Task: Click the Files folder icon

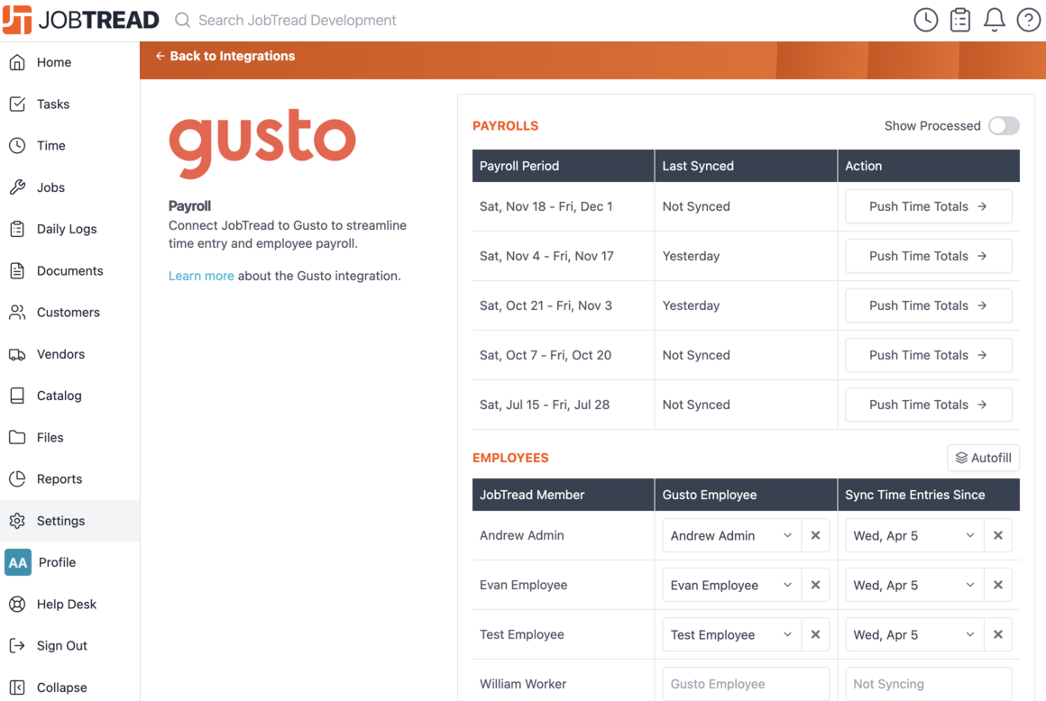Action: click(17, 437)
